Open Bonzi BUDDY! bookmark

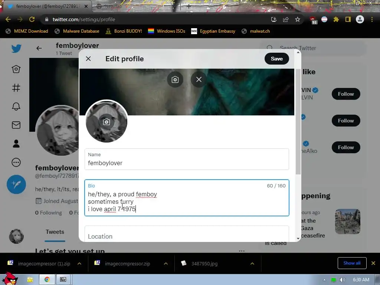(x=124, y=31)
